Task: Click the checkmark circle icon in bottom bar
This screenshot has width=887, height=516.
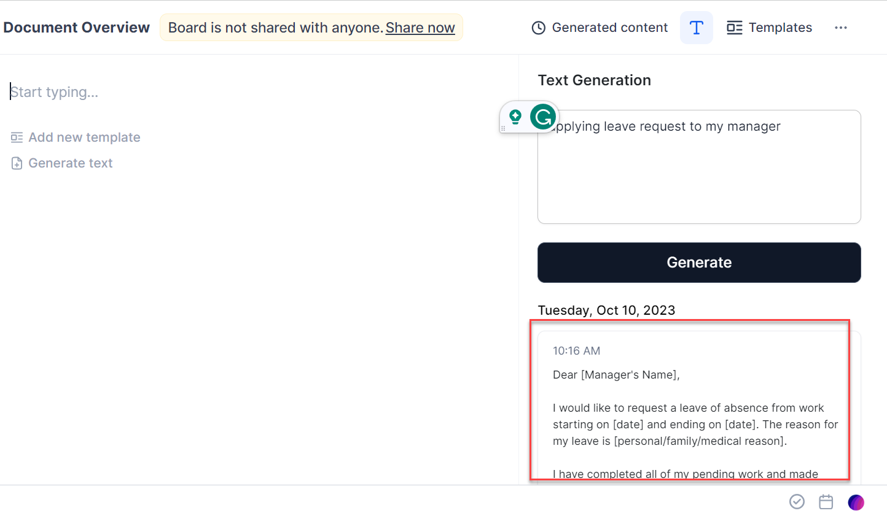Action: point(797,502)
